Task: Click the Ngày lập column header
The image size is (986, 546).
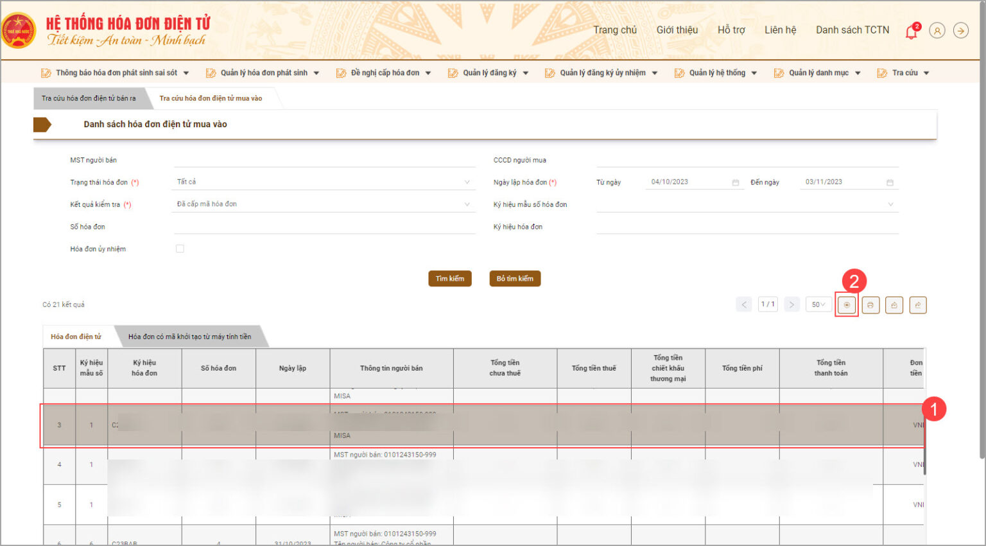Action: 293,368
